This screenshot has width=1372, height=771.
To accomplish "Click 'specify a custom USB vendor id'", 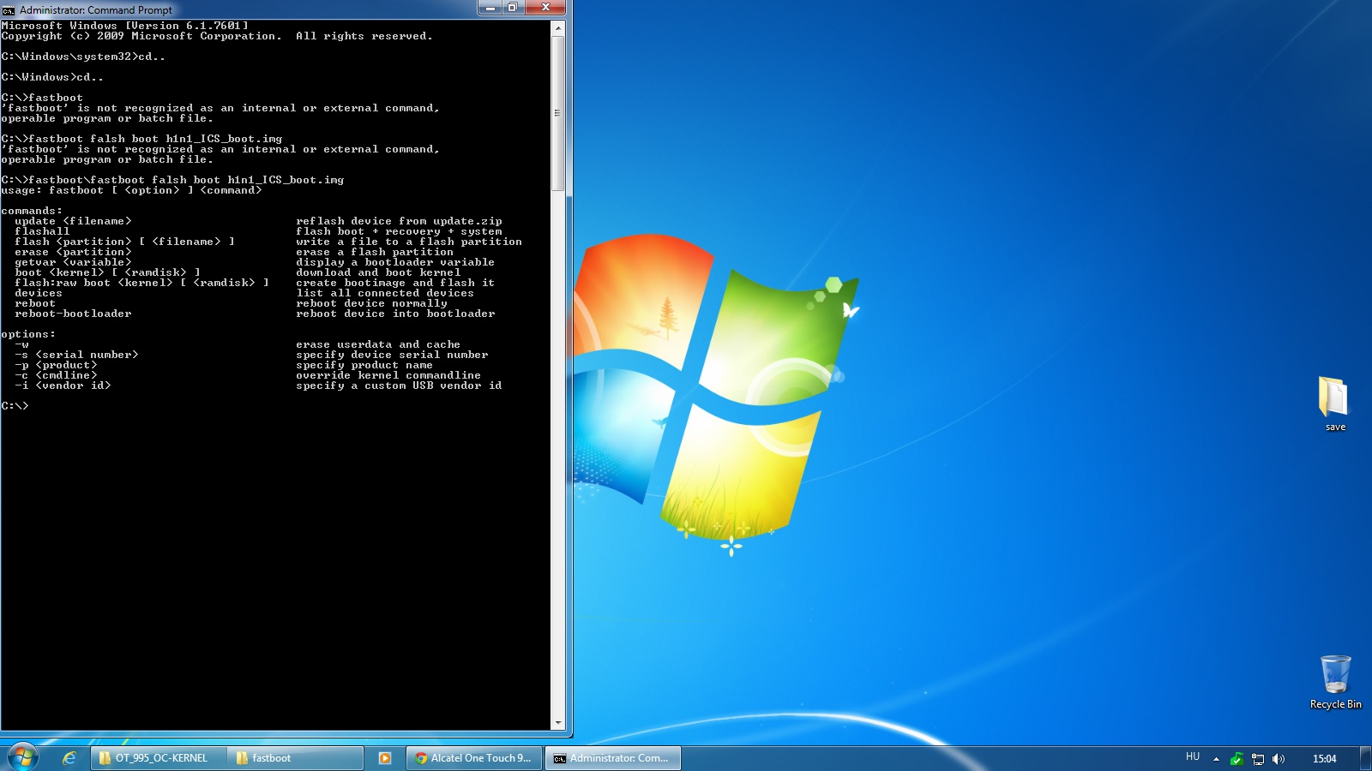I will pyautogui.click(x=399, y=385).
